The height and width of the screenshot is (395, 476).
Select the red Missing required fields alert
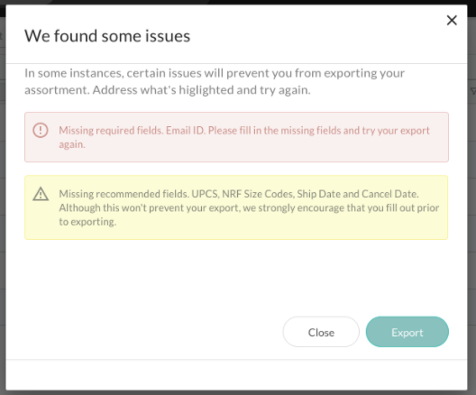tap(236, 137)
